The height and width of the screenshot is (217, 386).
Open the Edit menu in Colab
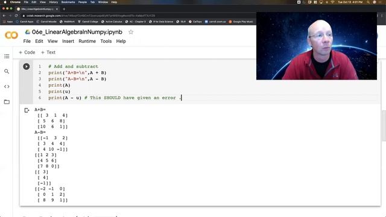(39, 41)
